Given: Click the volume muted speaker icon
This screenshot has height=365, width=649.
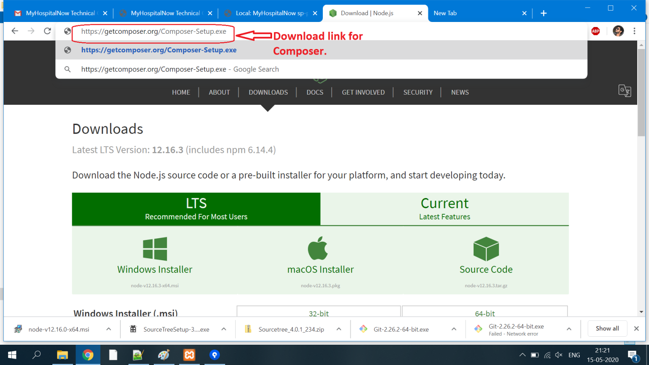Looking at the screenshot, I should pyautogui.click(x=559, y=355).
